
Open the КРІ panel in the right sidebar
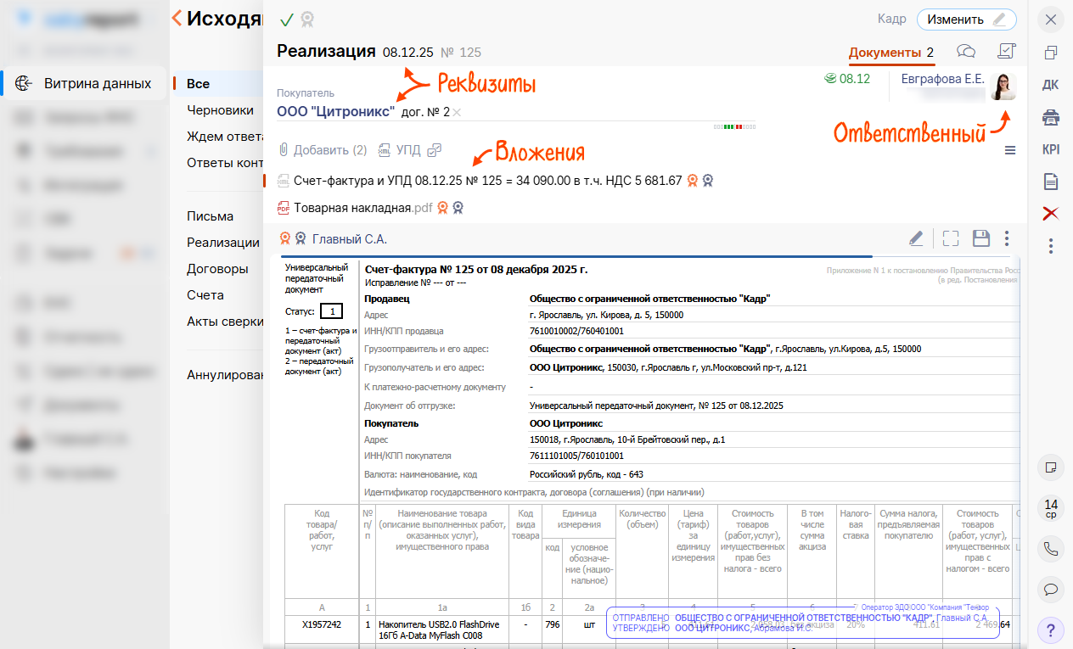1050,148
